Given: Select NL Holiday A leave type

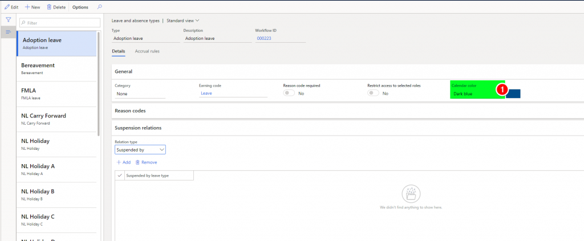Looking at the screenshot, I should (x=56, y=170).
